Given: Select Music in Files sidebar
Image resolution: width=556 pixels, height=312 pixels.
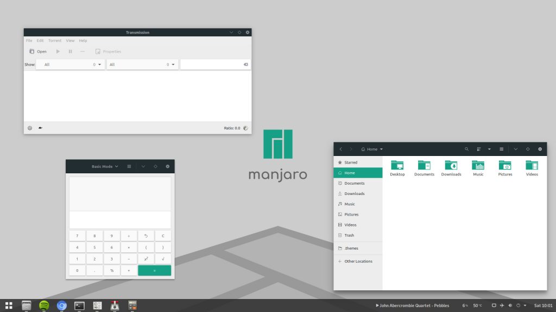Looking at the screenshot, I should (x=358, y=204).
